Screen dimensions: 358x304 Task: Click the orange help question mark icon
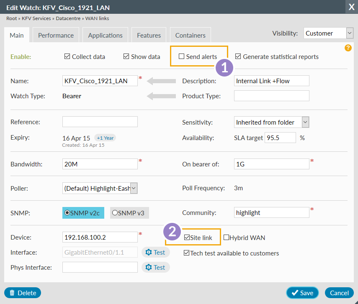pyautogui.click(x=348, y=48)
